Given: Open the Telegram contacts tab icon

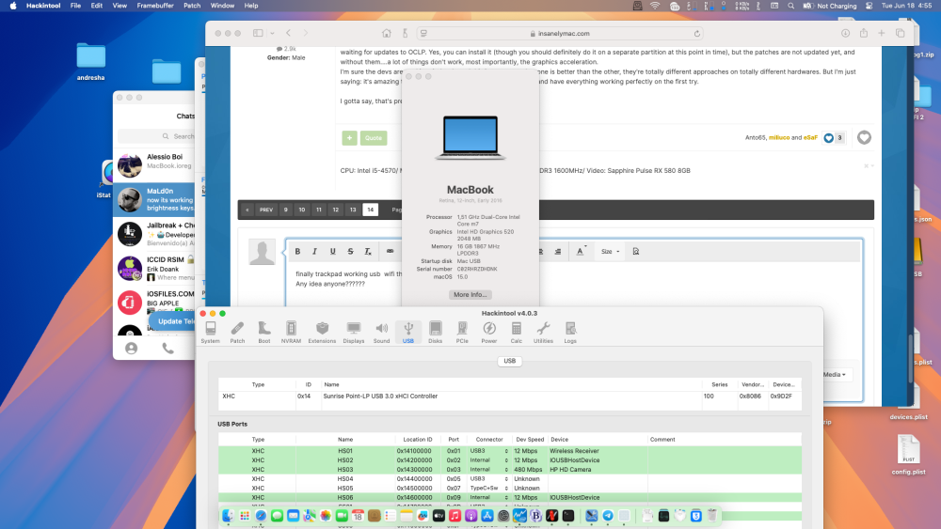Looking at the screenshot, I should coord(132,348).
